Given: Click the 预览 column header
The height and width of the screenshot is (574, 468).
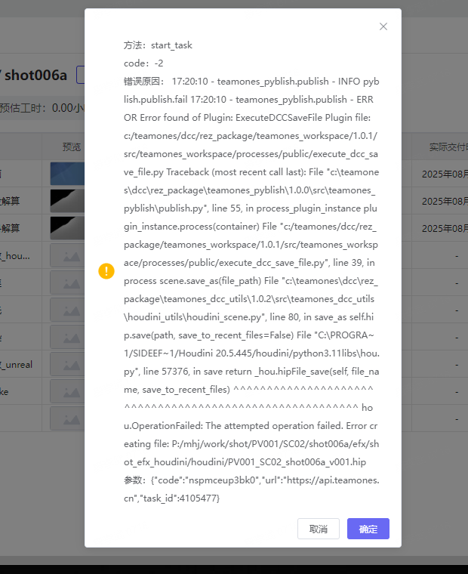Looking at the screenshot, I should (72, 147).
